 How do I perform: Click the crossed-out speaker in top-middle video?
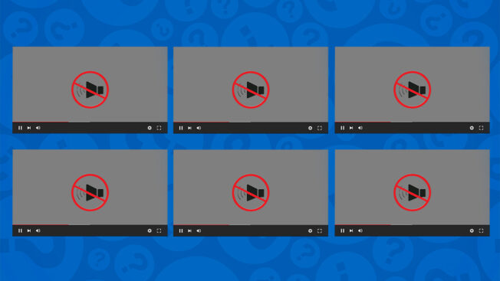[251, 90]
